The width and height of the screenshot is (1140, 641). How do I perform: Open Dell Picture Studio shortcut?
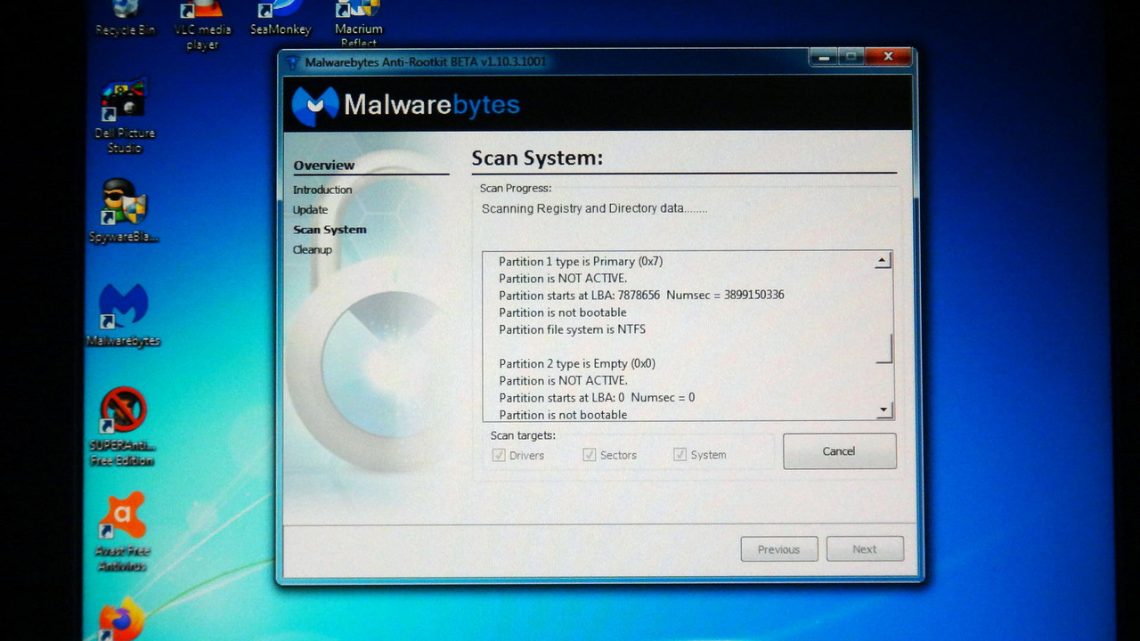click(125, 117)
